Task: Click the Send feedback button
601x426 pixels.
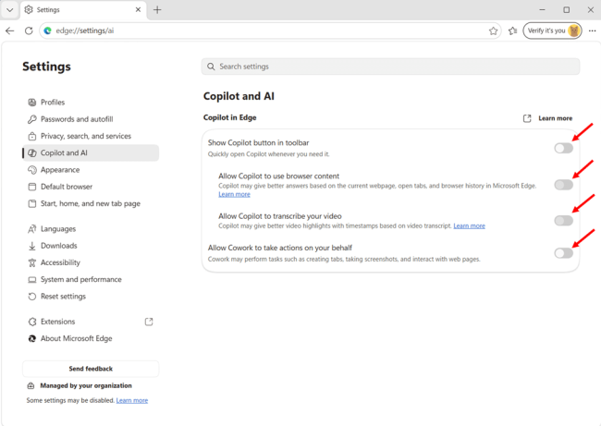Action: click(x=91, y=369)
